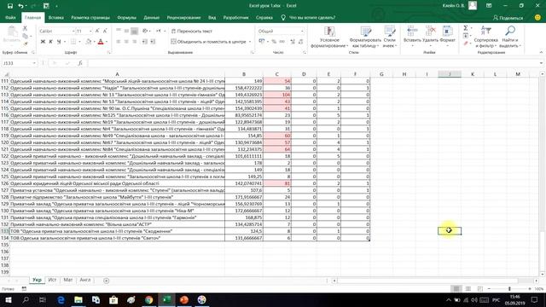Center text horizontally
The image size is (546, 307).
pos(126,42)
